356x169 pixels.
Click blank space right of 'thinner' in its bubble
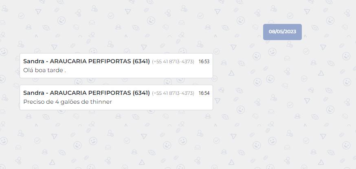tap(163, 102)
